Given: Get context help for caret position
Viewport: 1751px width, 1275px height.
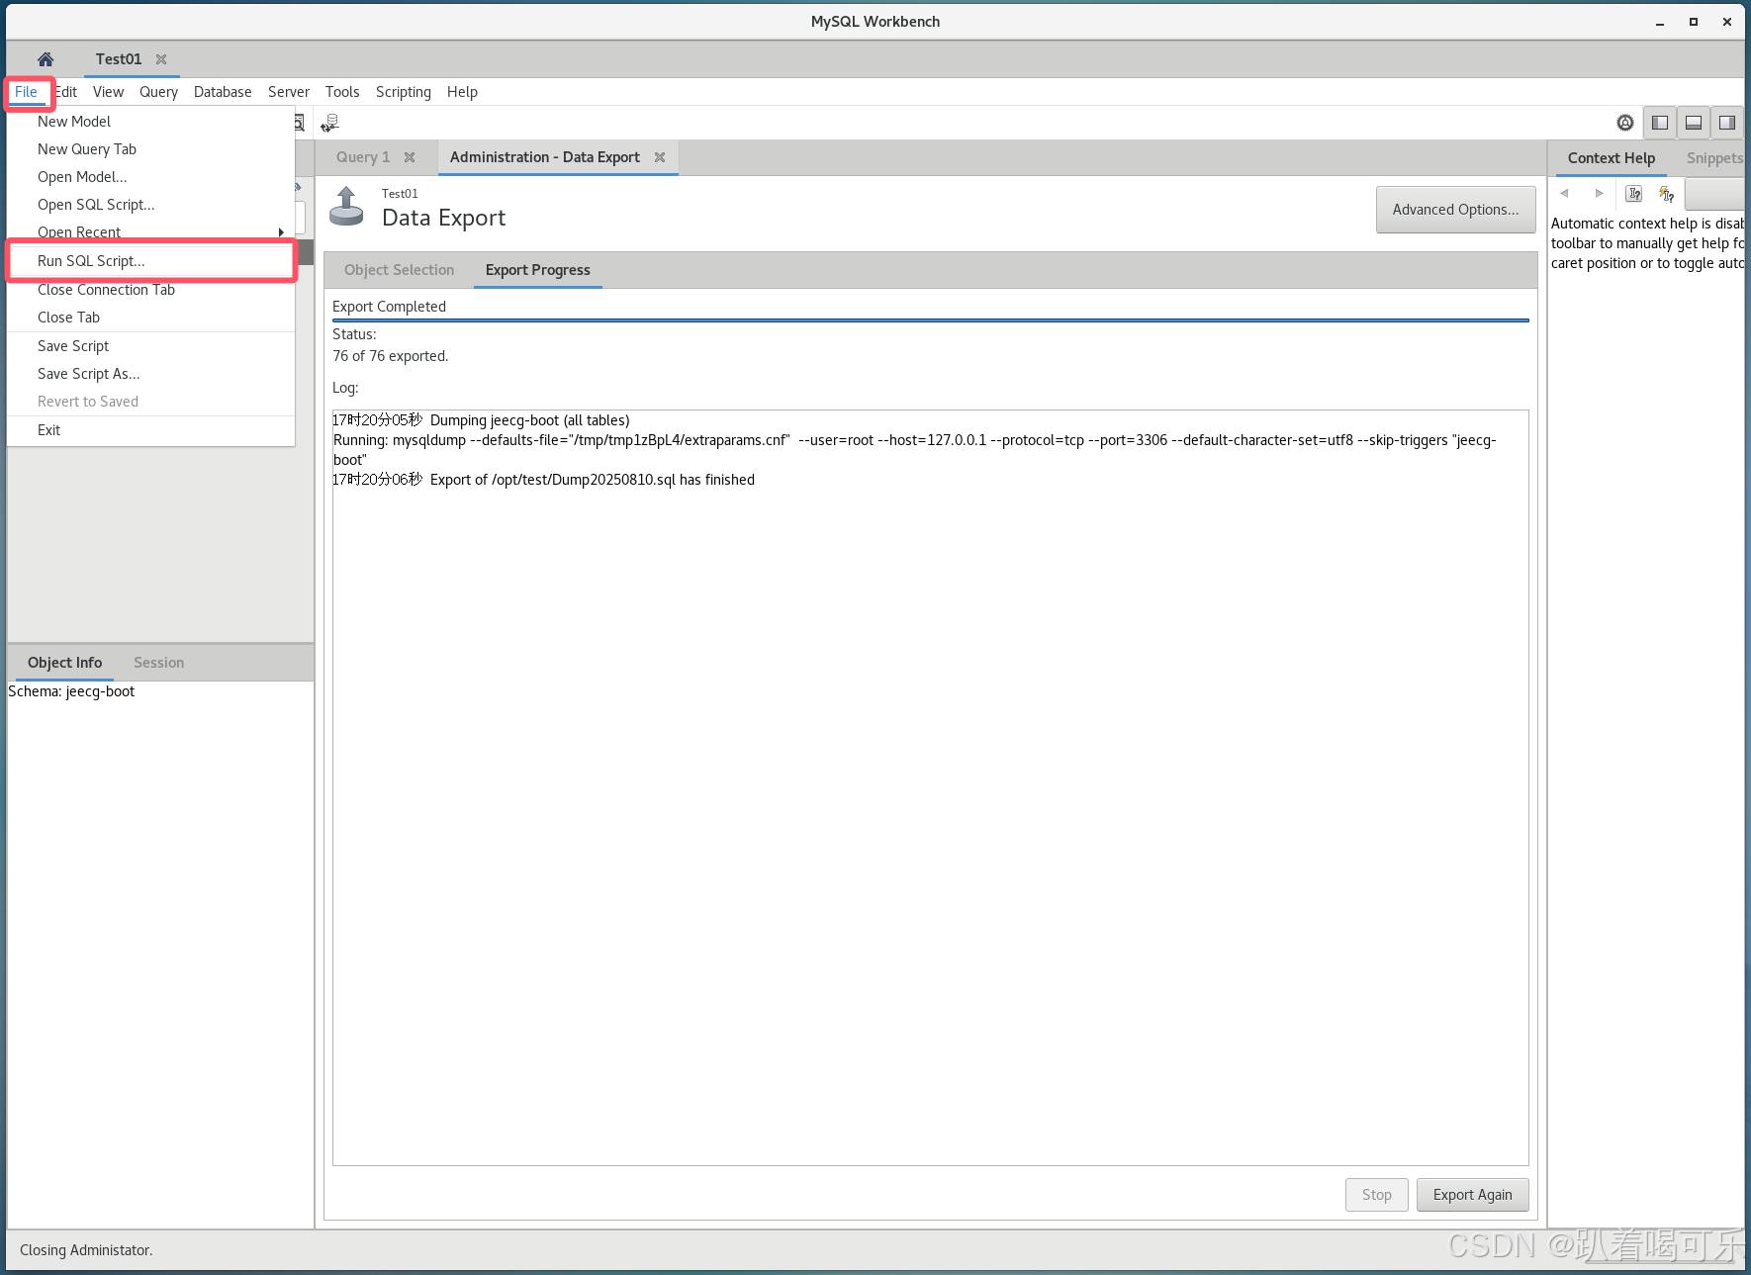Looking at the screenshot, I should click(x=1634, y=194).
